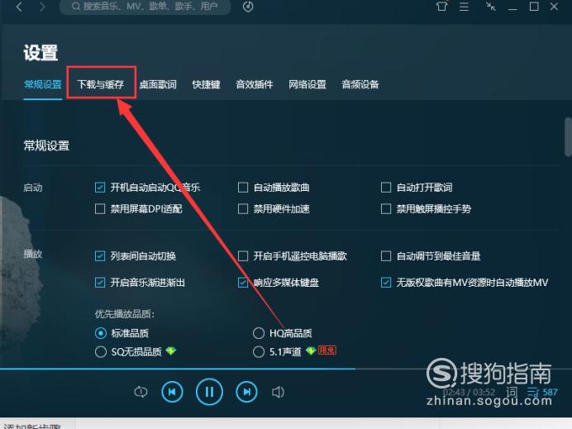
Task: Play the previous track
Action: (x=172, y=392)
